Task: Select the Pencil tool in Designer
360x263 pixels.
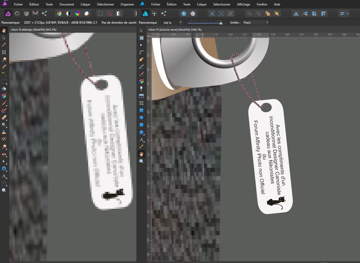Action: (x=141, y=67)
